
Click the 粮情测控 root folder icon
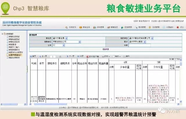click(x=5, y=34)
